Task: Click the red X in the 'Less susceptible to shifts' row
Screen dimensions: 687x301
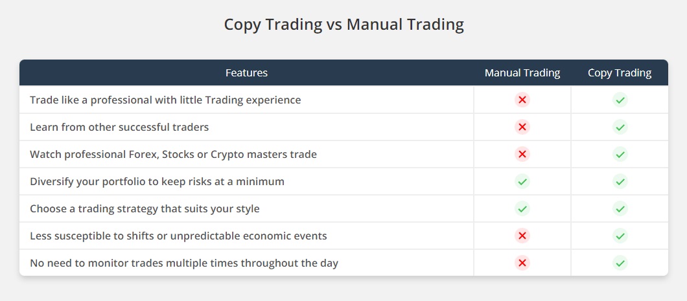Action: [522, 236]
